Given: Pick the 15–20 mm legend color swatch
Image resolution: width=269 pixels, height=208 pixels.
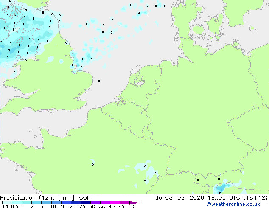Looking at the screenshot, I should 66,202.
